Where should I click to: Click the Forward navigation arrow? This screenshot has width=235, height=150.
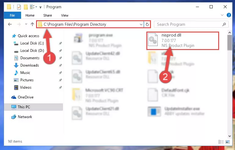(19, 24)
